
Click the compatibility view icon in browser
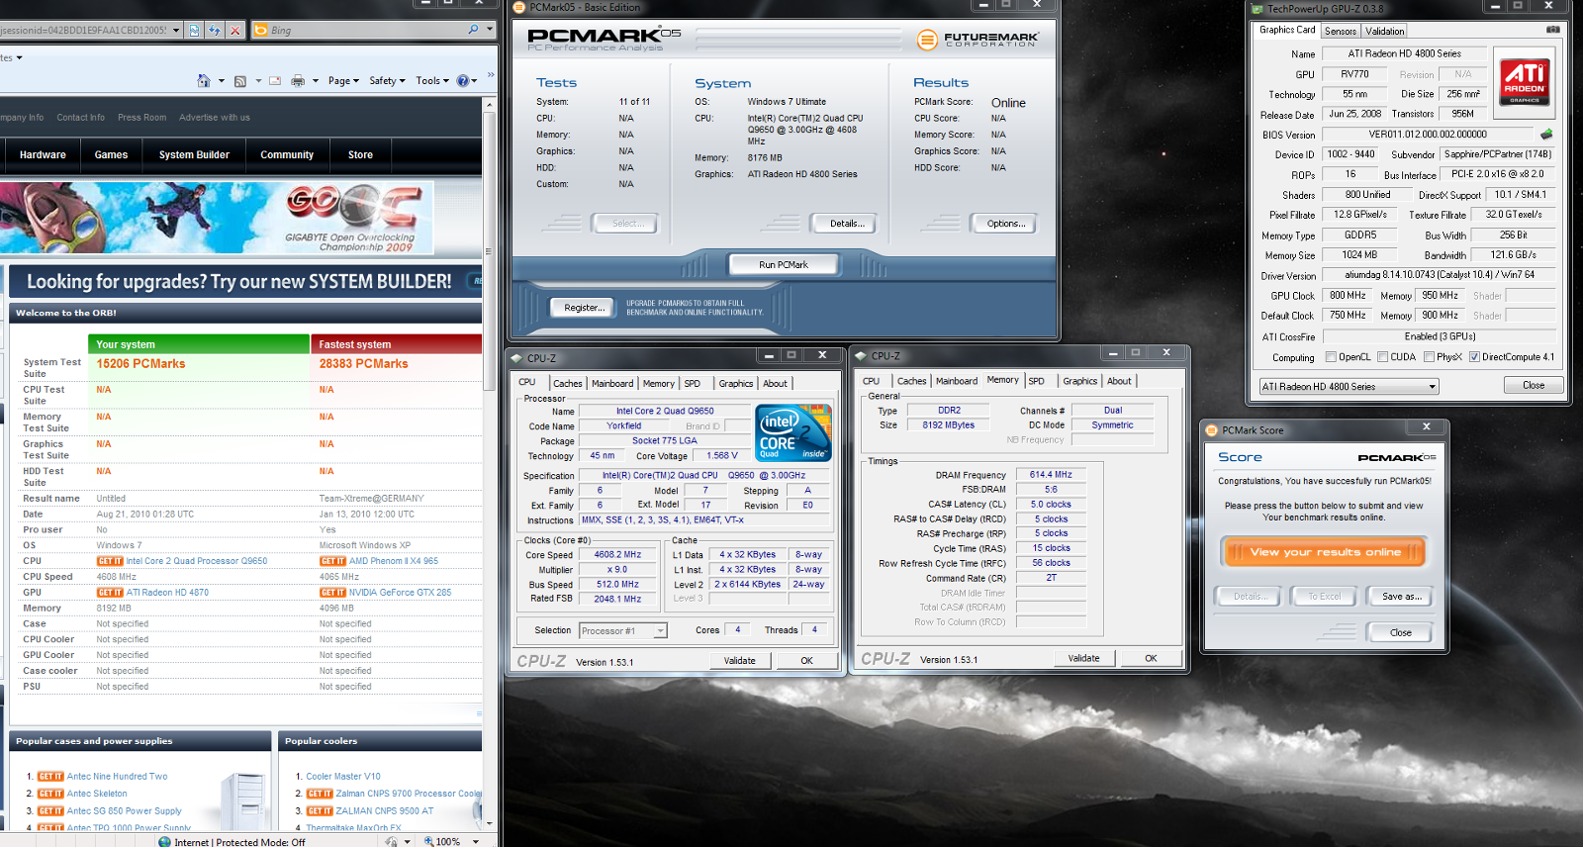(x=194, y=30)
